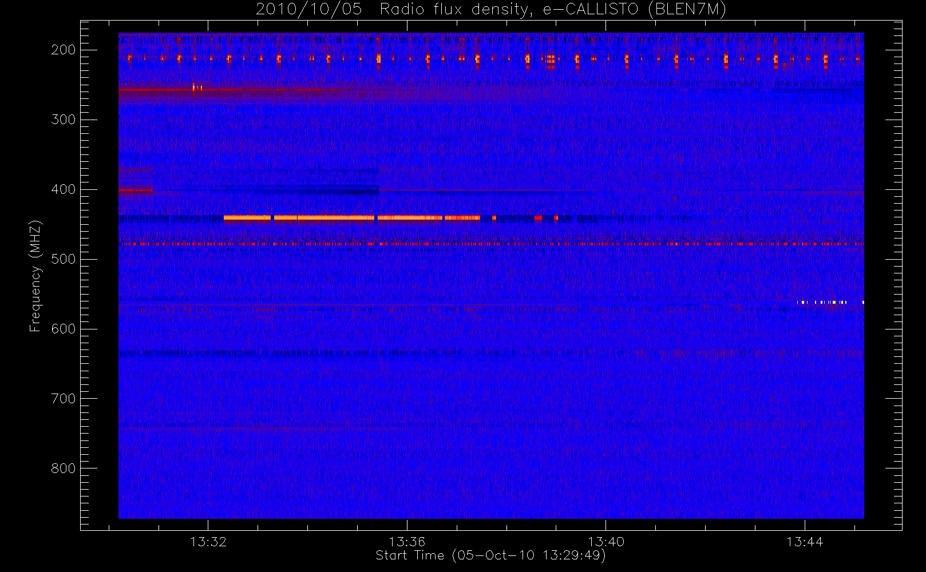
Task: Select the 500 frequency tick label
Action: [x=63, y=259]
